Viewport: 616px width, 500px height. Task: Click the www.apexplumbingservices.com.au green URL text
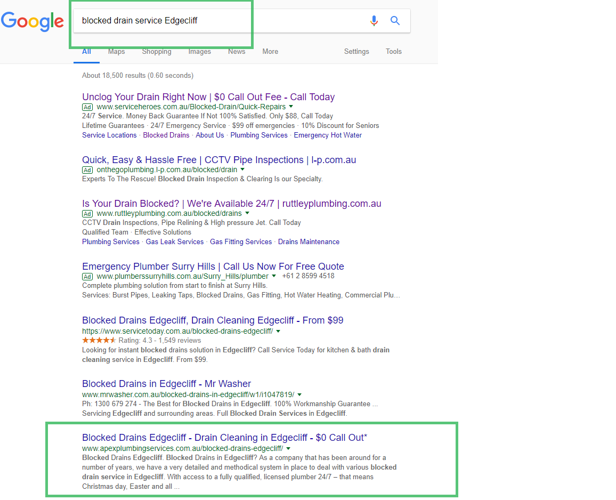(183, 448)
